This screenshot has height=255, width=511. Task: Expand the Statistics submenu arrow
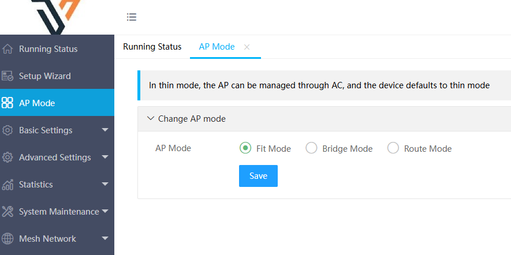click(x=105, y=184)
